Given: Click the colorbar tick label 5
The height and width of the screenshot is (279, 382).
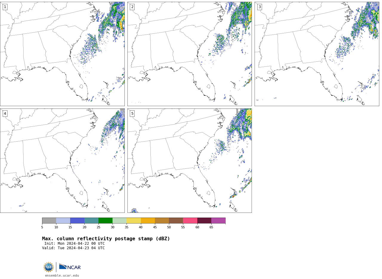Looking at the screenshot, I should 42,227.
